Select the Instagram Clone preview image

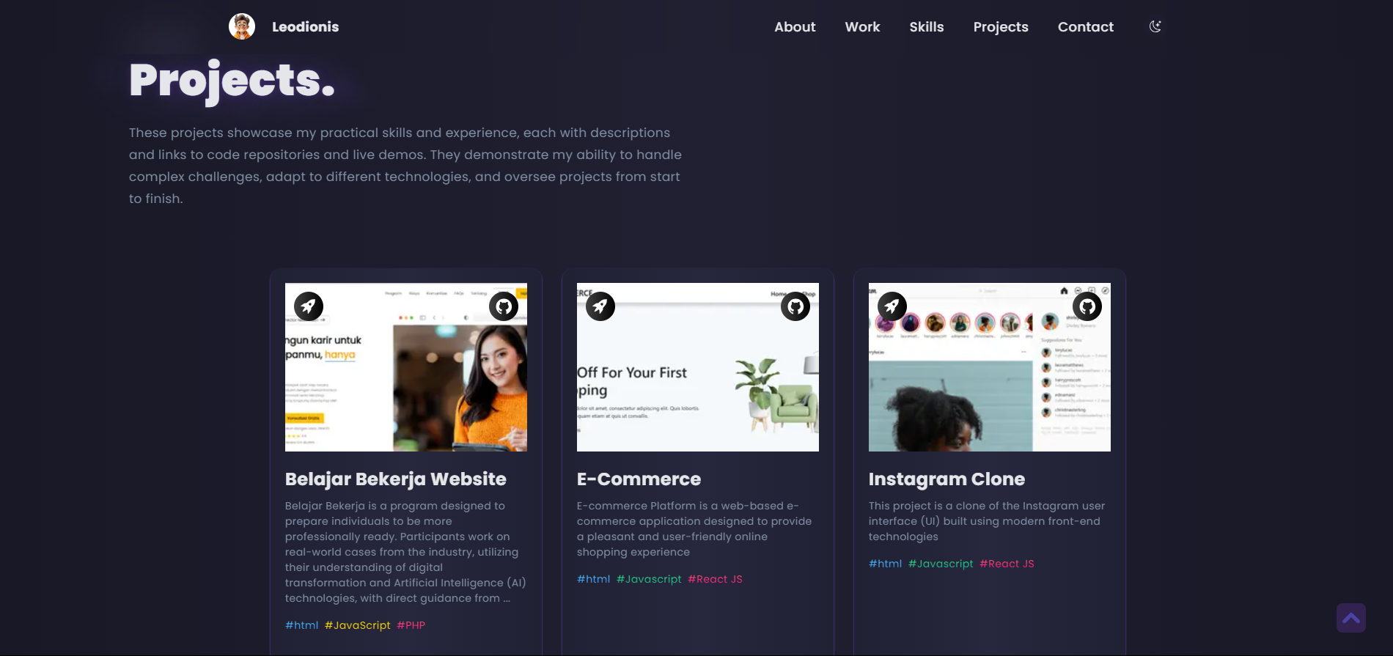point(989,381)
